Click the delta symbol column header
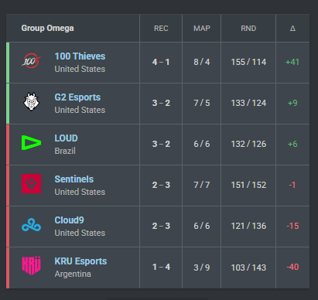The height and width of the screenshot is (300, 318). [x=292, y=29]
